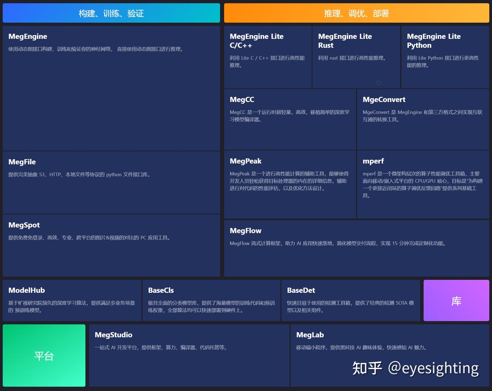Open the MegFlow streaming framework card
The height and width of the screenshot is (391, 492).
coord(357,247)
